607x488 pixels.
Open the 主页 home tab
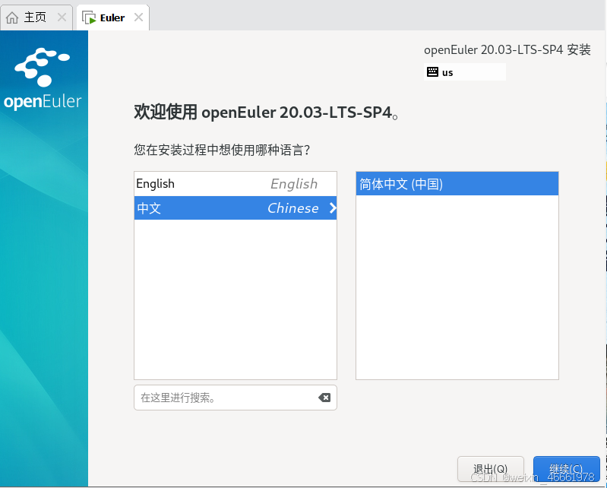click(x=36, y=17)
